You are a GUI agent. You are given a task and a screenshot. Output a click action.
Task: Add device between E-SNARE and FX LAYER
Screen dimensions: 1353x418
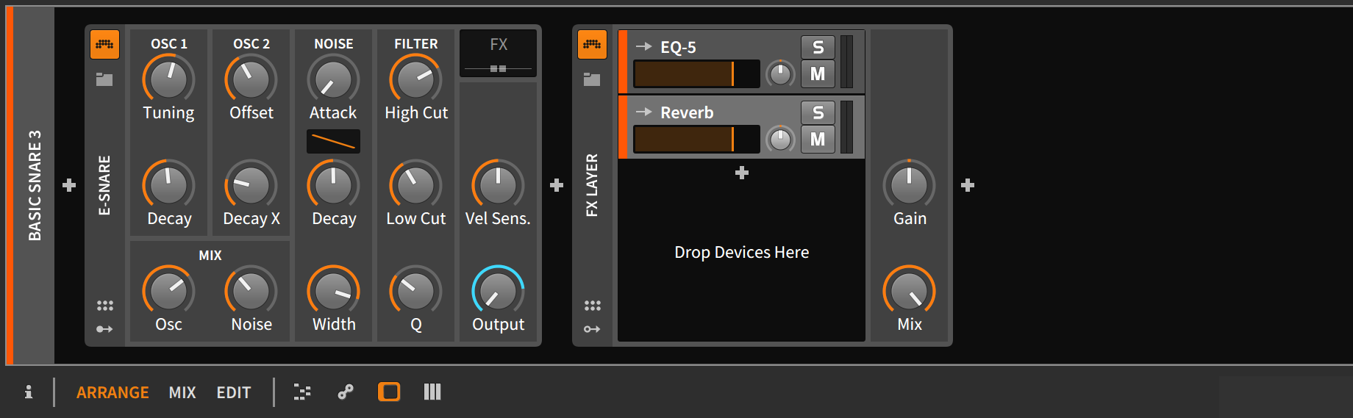(x=557, y=185)
